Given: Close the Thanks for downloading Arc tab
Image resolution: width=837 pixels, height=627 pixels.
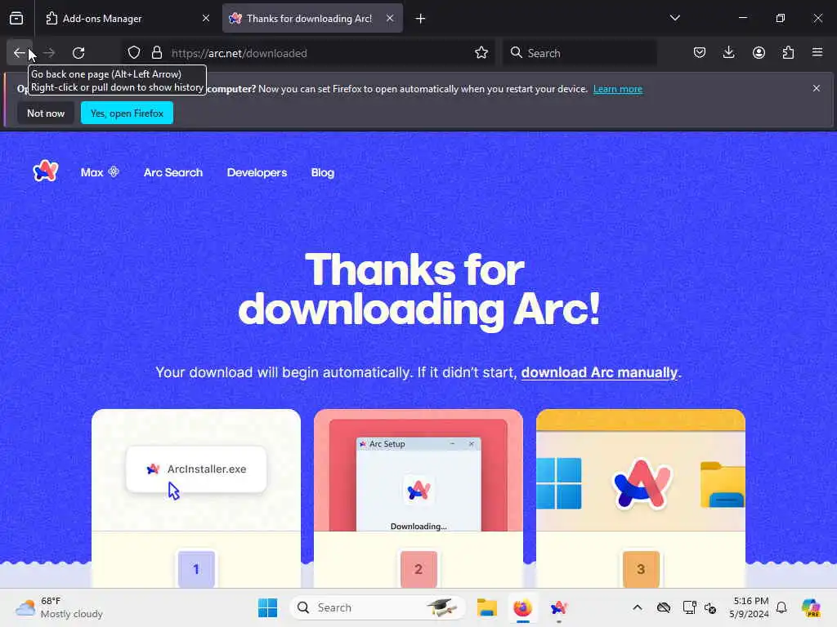Looking at the screenshot, I should pos(390,19).
